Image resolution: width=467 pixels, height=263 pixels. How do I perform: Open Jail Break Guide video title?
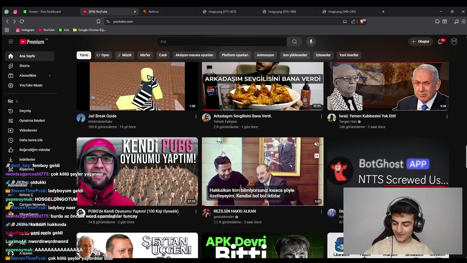point(102,116)
